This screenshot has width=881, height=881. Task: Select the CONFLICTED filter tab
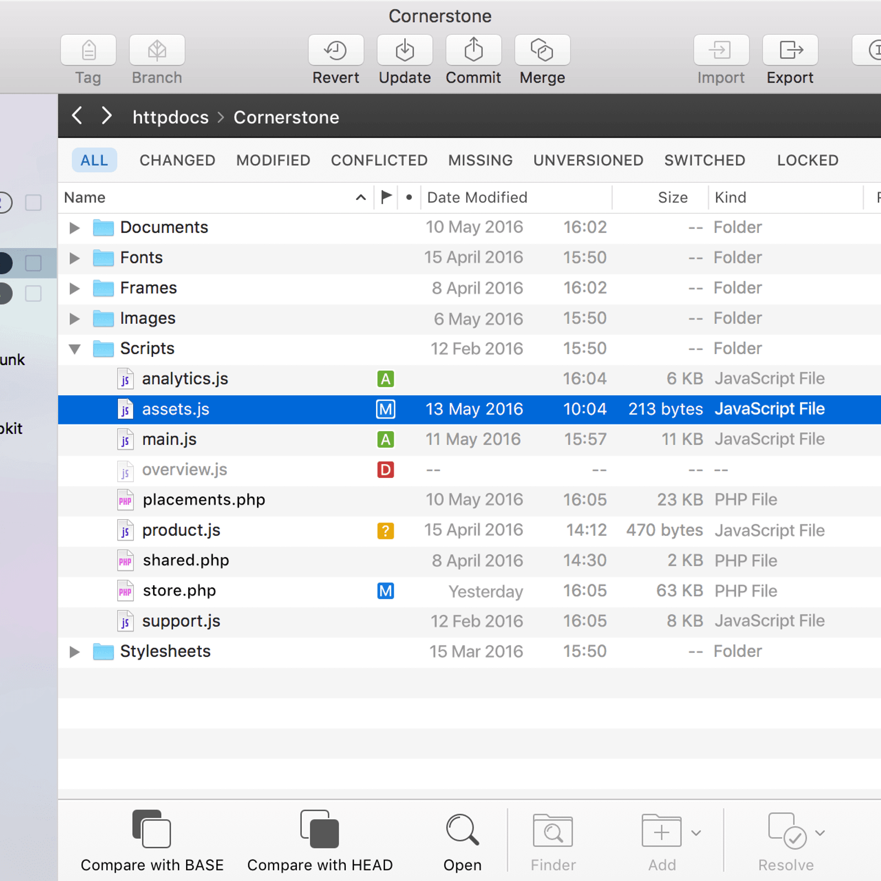click(x=379, y=160)
